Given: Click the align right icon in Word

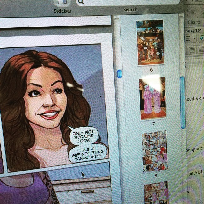Looking at the screenshot, I should 192,50.
